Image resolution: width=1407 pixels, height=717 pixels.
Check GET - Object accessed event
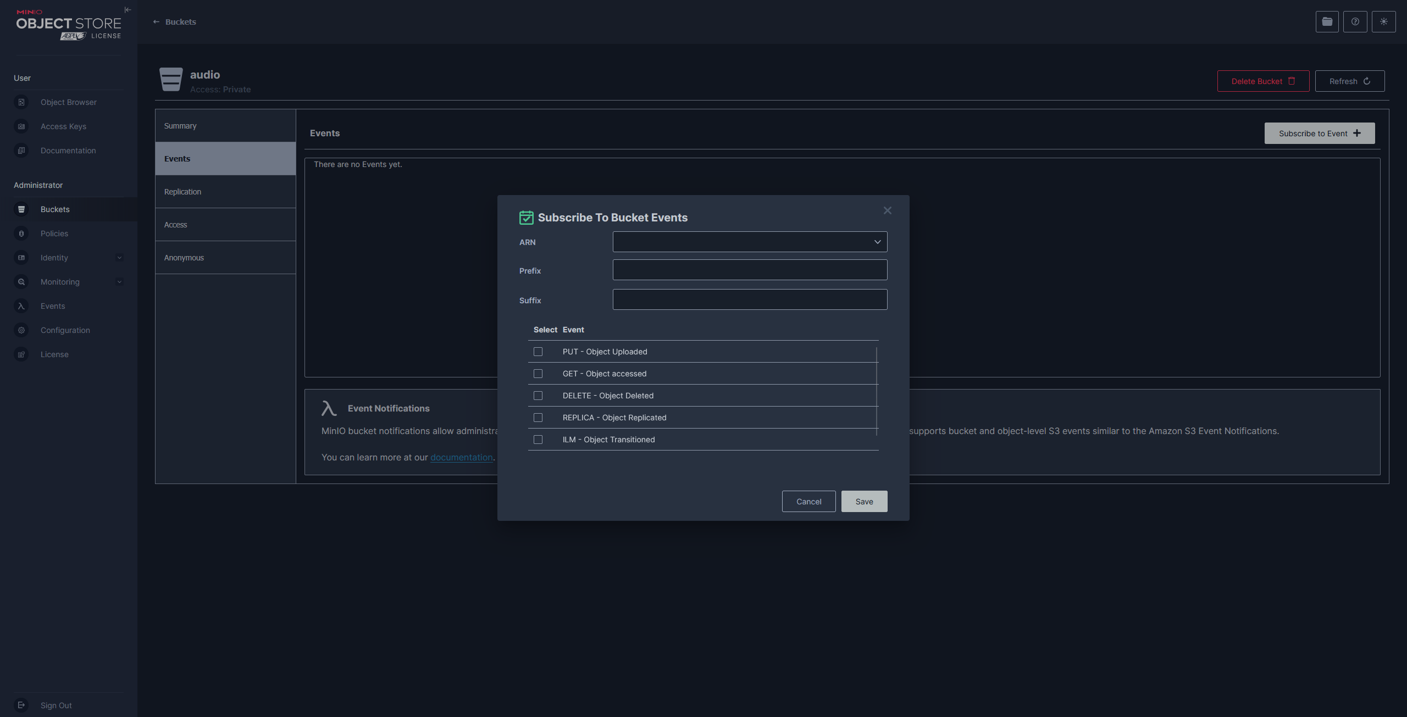click(x=538, y=374)
